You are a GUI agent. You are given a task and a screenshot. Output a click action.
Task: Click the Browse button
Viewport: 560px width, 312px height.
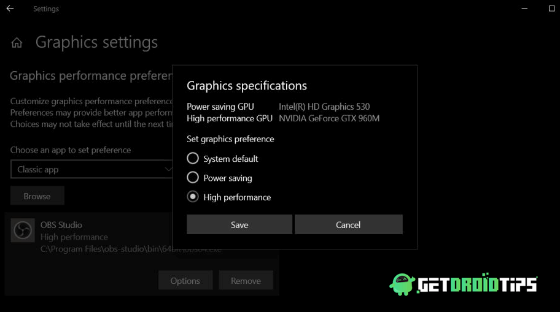37,196
